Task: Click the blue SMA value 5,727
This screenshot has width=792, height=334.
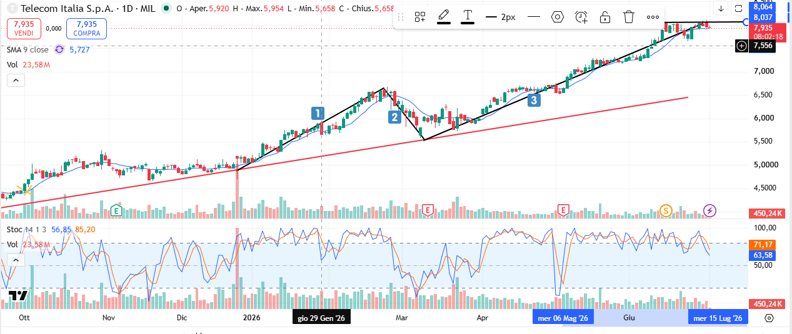Action: [79, 49]
